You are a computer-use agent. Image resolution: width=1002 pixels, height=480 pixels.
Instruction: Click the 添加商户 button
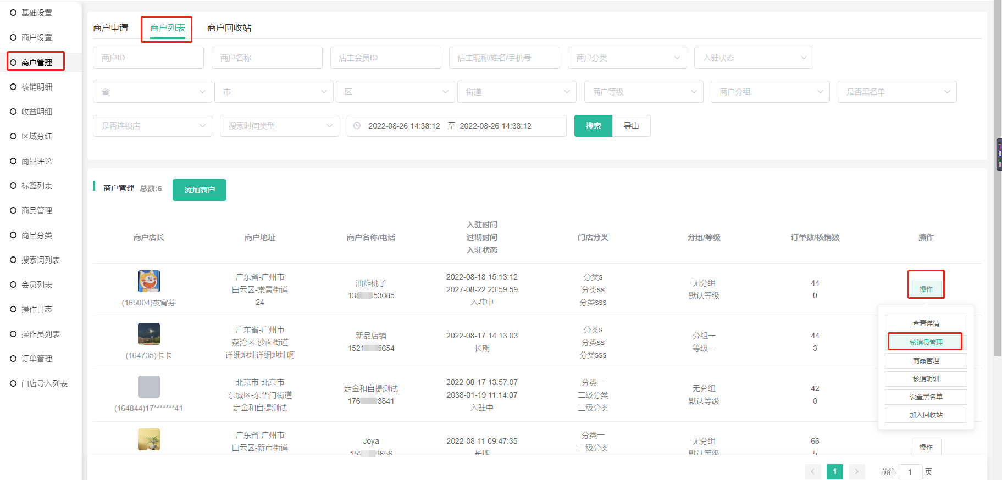tap(199, 190)
